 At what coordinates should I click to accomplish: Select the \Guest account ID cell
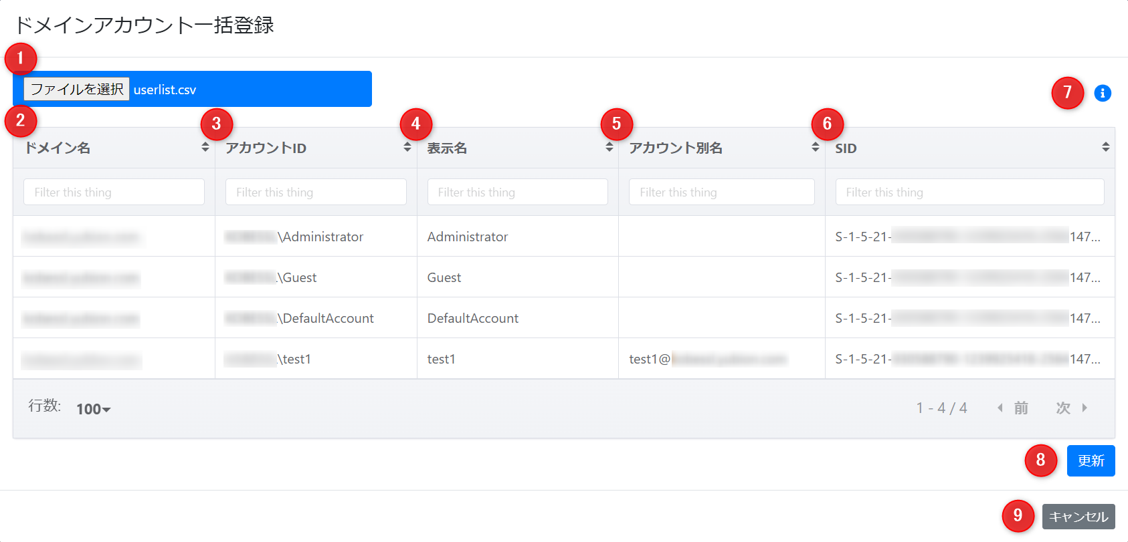(316, 277)
